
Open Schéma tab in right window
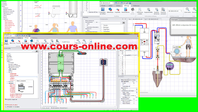click(118, 6)
